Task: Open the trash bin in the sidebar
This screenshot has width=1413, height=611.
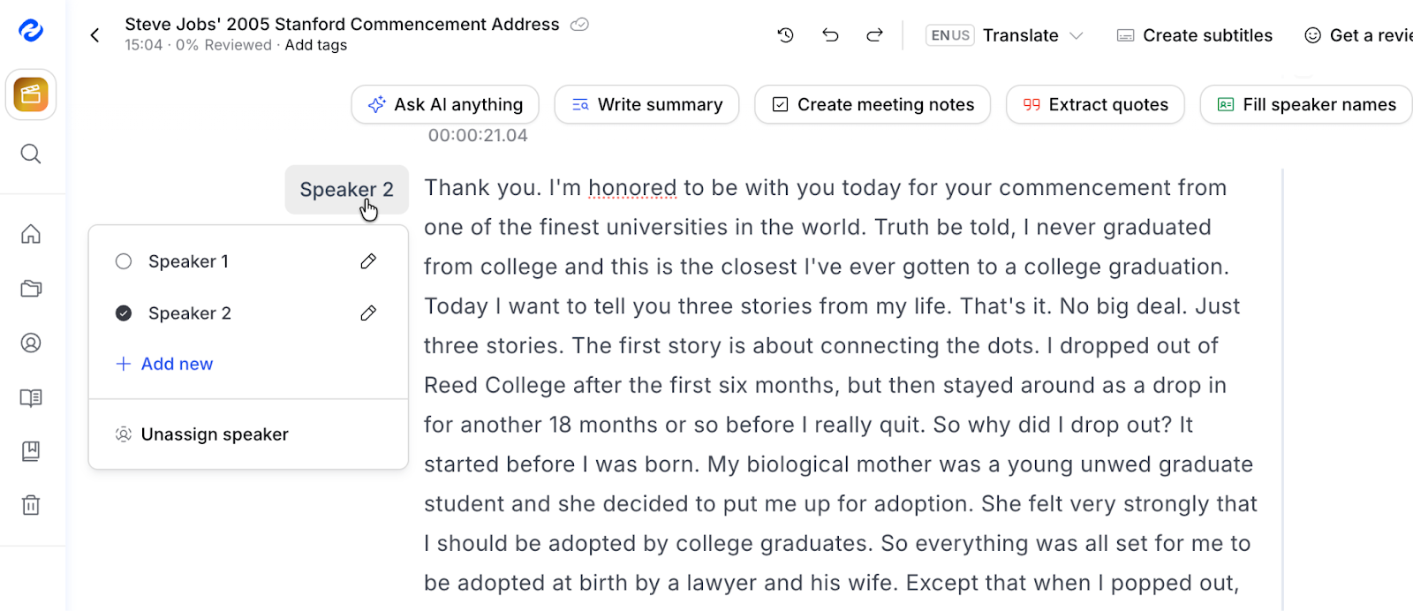Action: click(31, 505)
